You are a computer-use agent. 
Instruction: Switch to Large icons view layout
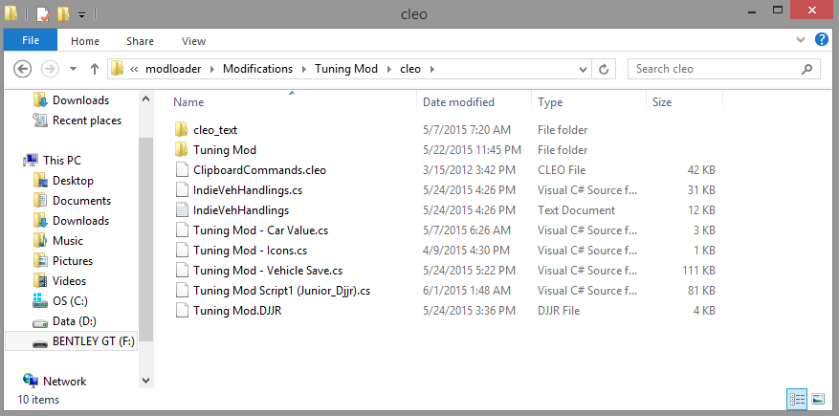[818, 399]
